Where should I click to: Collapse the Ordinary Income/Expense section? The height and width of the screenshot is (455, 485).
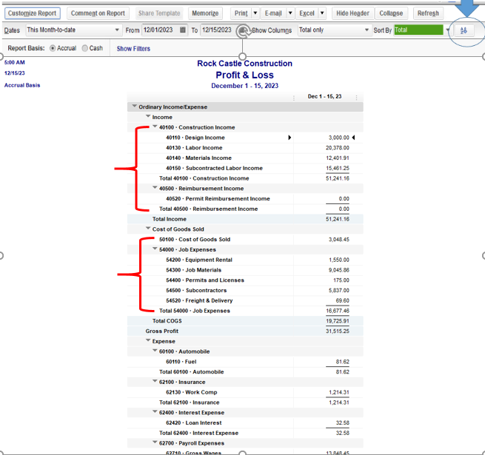click(134, 106)
